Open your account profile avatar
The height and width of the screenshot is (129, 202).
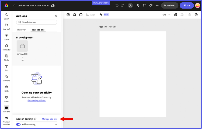click(198, 5)
